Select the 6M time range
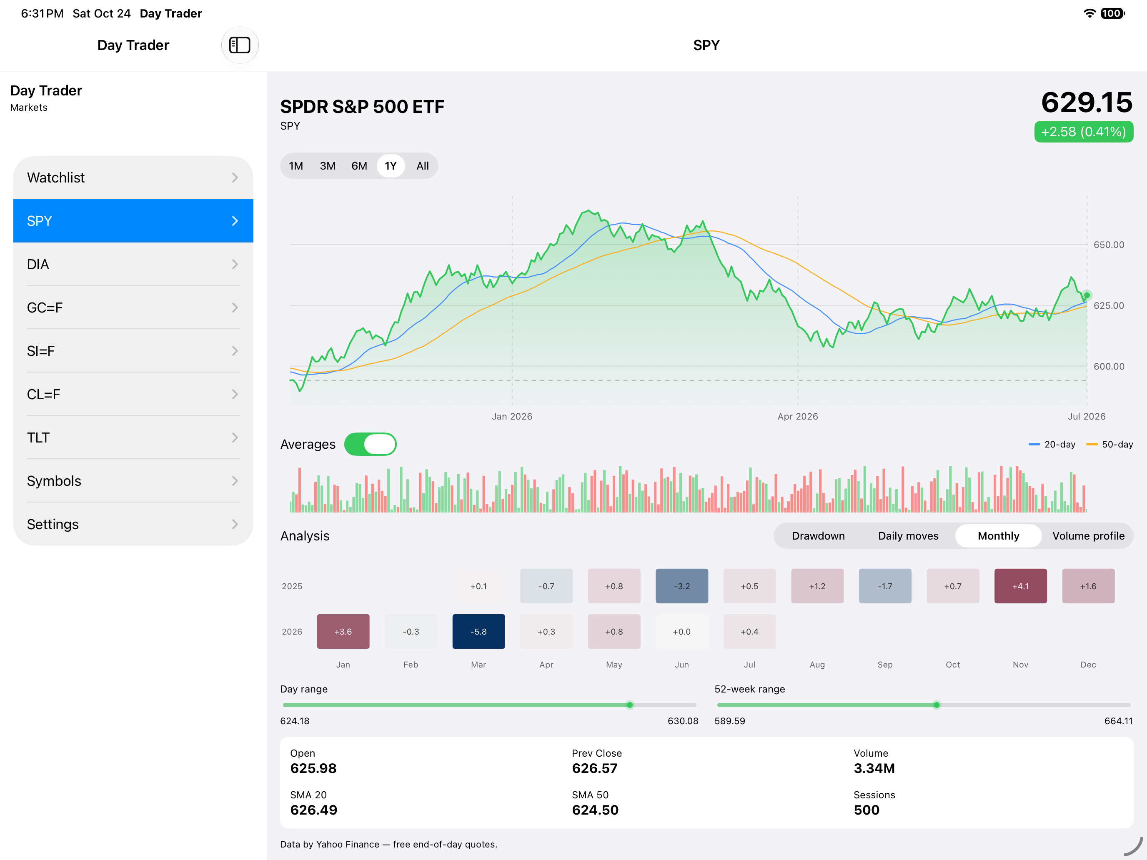 [359, 166]
